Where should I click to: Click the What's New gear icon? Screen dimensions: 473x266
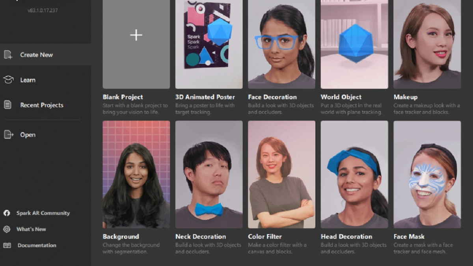tap(7, 229)
